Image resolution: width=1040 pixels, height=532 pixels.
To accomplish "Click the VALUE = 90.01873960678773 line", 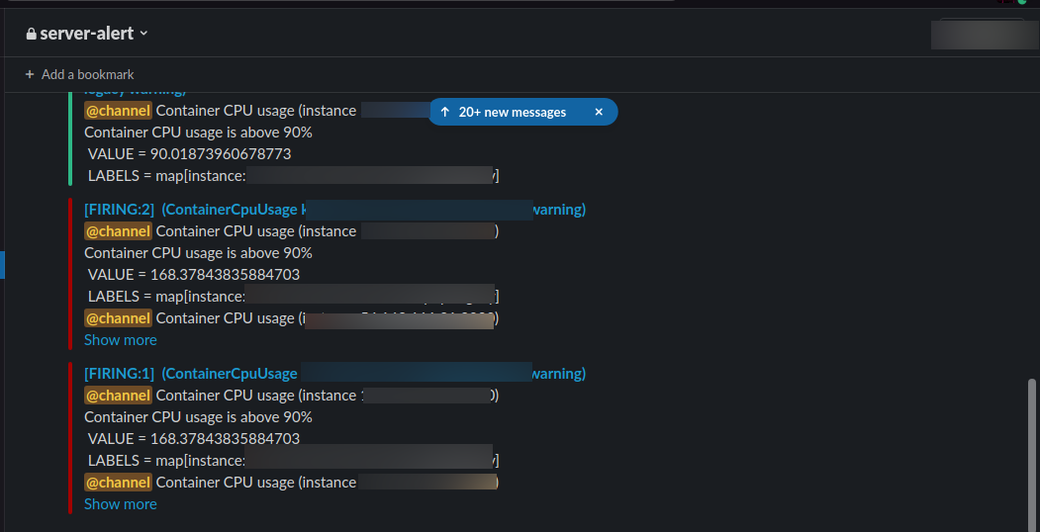I will (189, 153).
